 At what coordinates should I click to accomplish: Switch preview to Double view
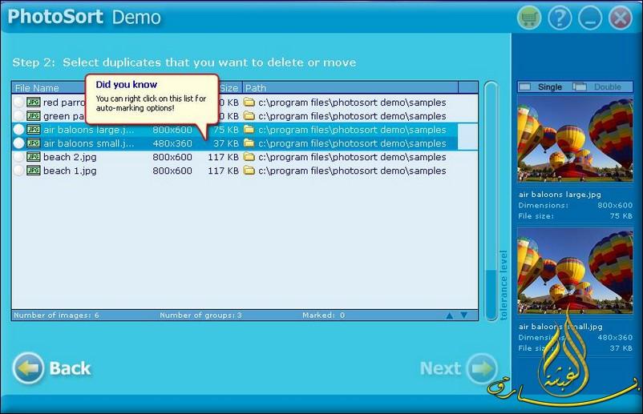(x=597, y=86)
